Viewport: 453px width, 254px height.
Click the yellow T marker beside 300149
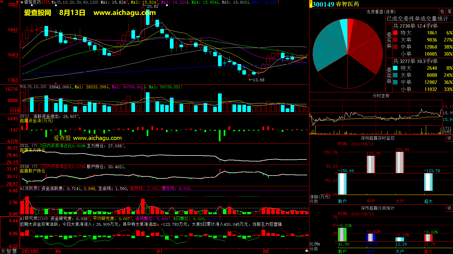(311, 4)
